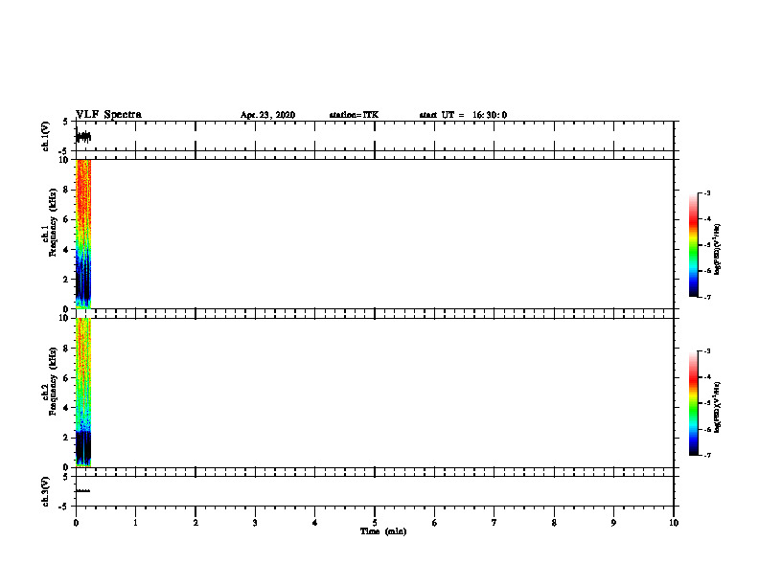Click the ch.1 voltage waveform trace
The height and width of the screenshot is (586, 759).
click(83, 137)
